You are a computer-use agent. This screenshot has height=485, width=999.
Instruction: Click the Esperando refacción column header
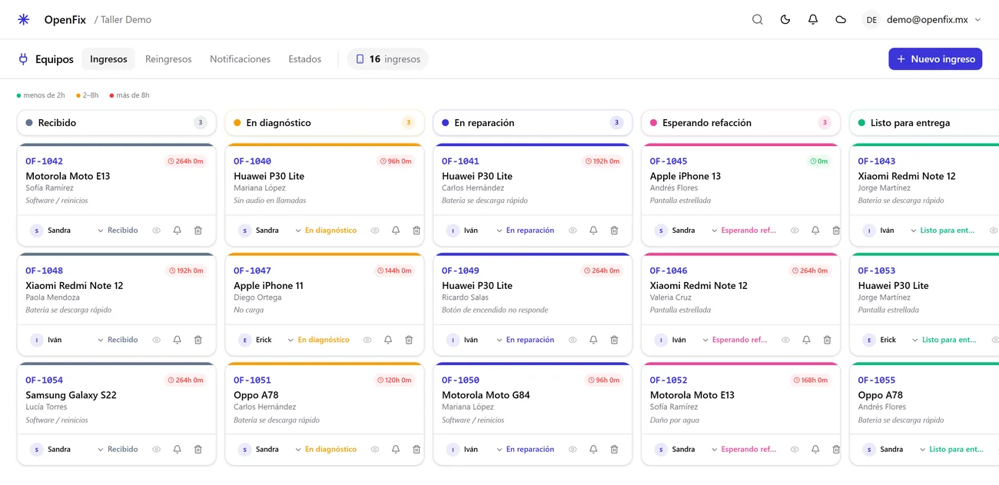pyautogui.click(x=741, y=123)
